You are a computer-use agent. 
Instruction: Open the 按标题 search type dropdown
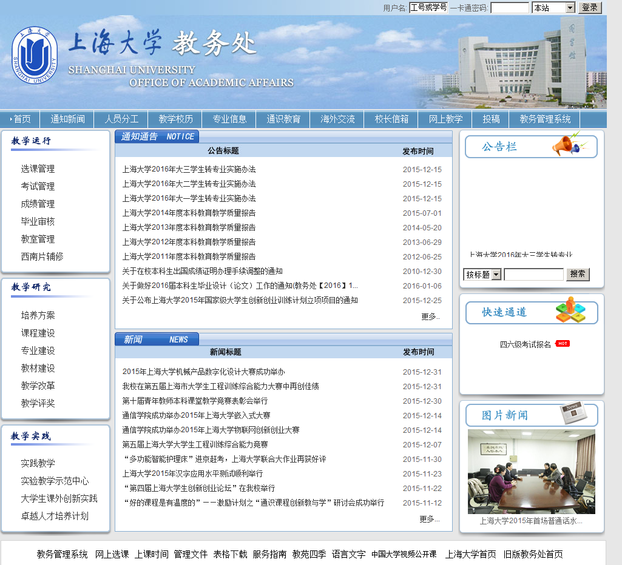482,274
